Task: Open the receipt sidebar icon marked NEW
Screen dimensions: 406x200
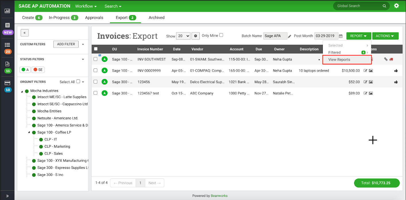Action: pyautogui.click(x=7, y=25)
